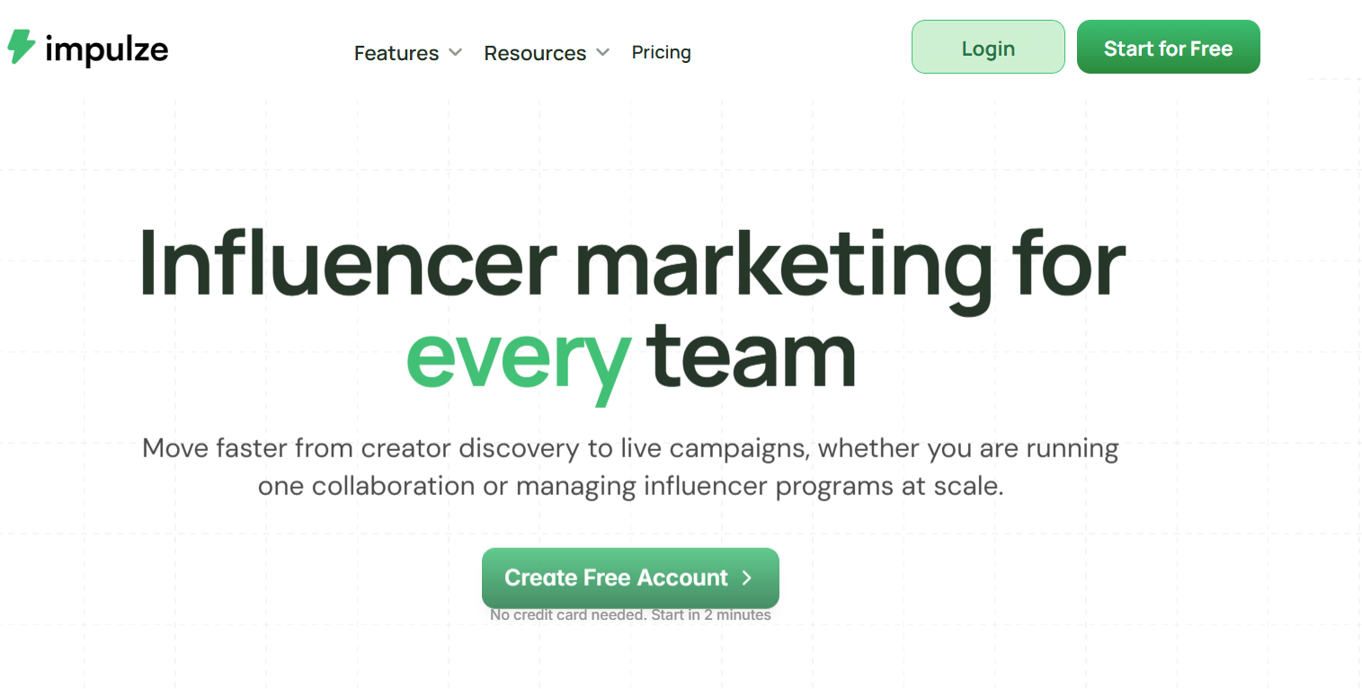
Task: Click the Start for Free button
Action: [x=1168, y=47]
